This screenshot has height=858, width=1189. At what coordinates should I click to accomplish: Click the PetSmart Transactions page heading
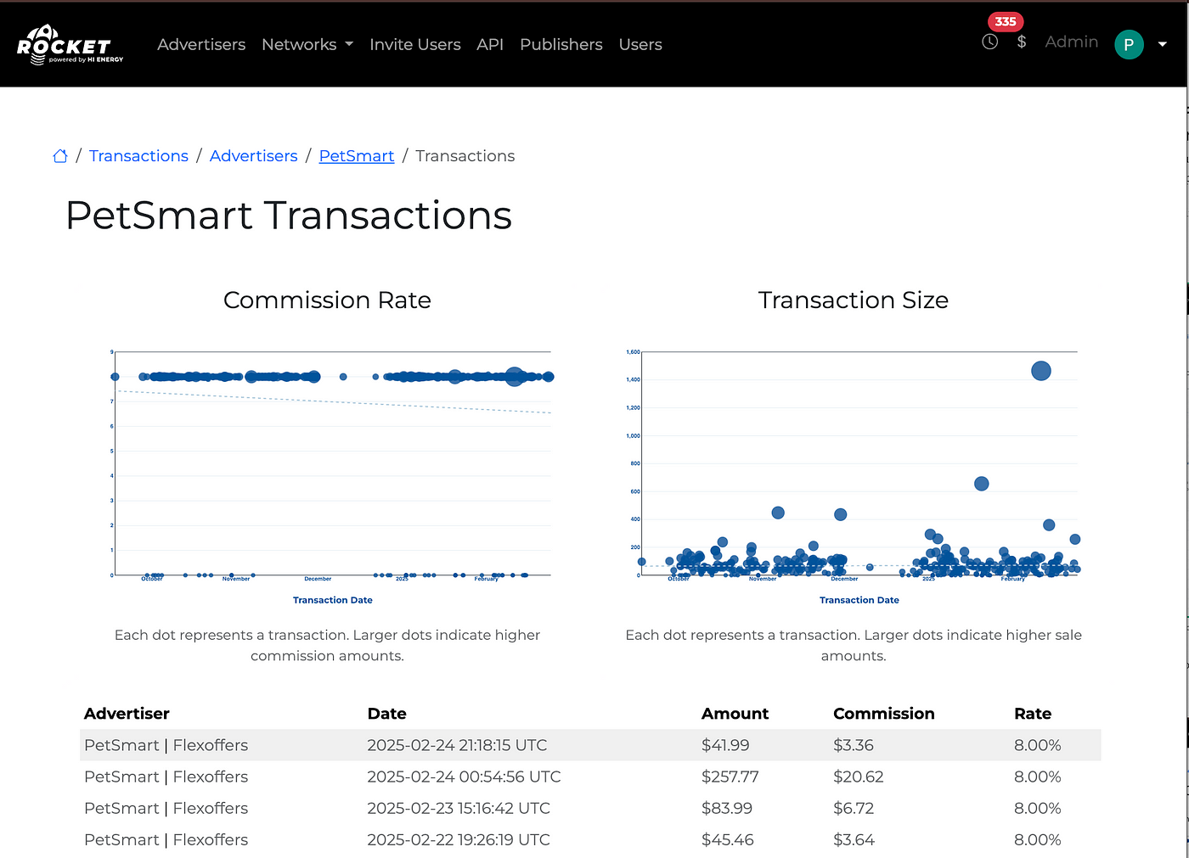click(x=289, y=216)
